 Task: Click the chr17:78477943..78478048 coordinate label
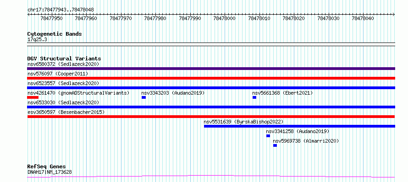point(61,10)
